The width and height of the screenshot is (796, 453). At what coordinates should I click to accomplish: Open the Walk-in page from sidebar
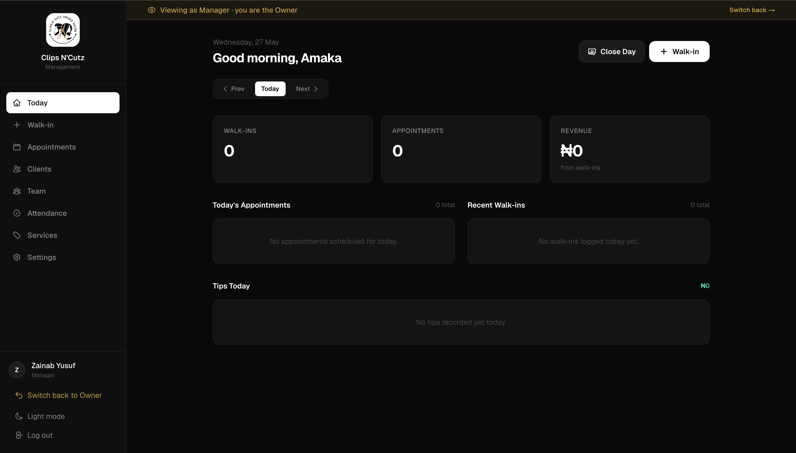[63, 125]
